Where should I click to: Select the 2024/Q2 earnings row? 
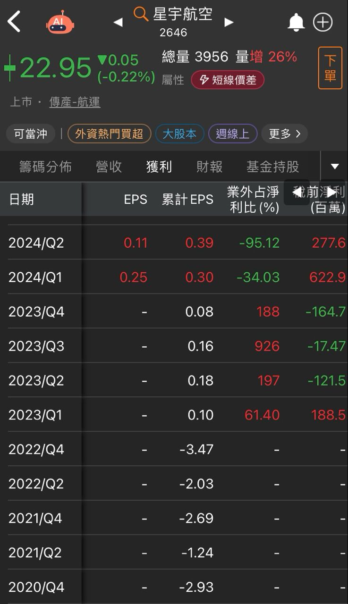click(x=174, y=243)
